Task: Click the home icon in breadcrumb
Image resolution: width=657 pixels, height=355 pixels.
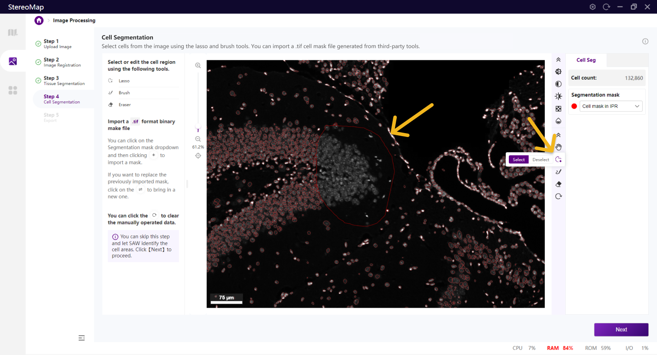Action: tap(39, 20)
